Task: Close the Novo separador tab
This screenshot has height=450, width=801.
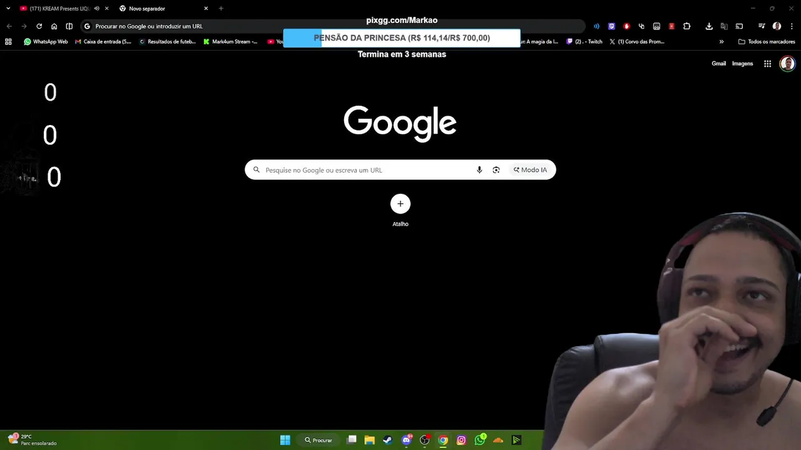Action: point(206,9)
